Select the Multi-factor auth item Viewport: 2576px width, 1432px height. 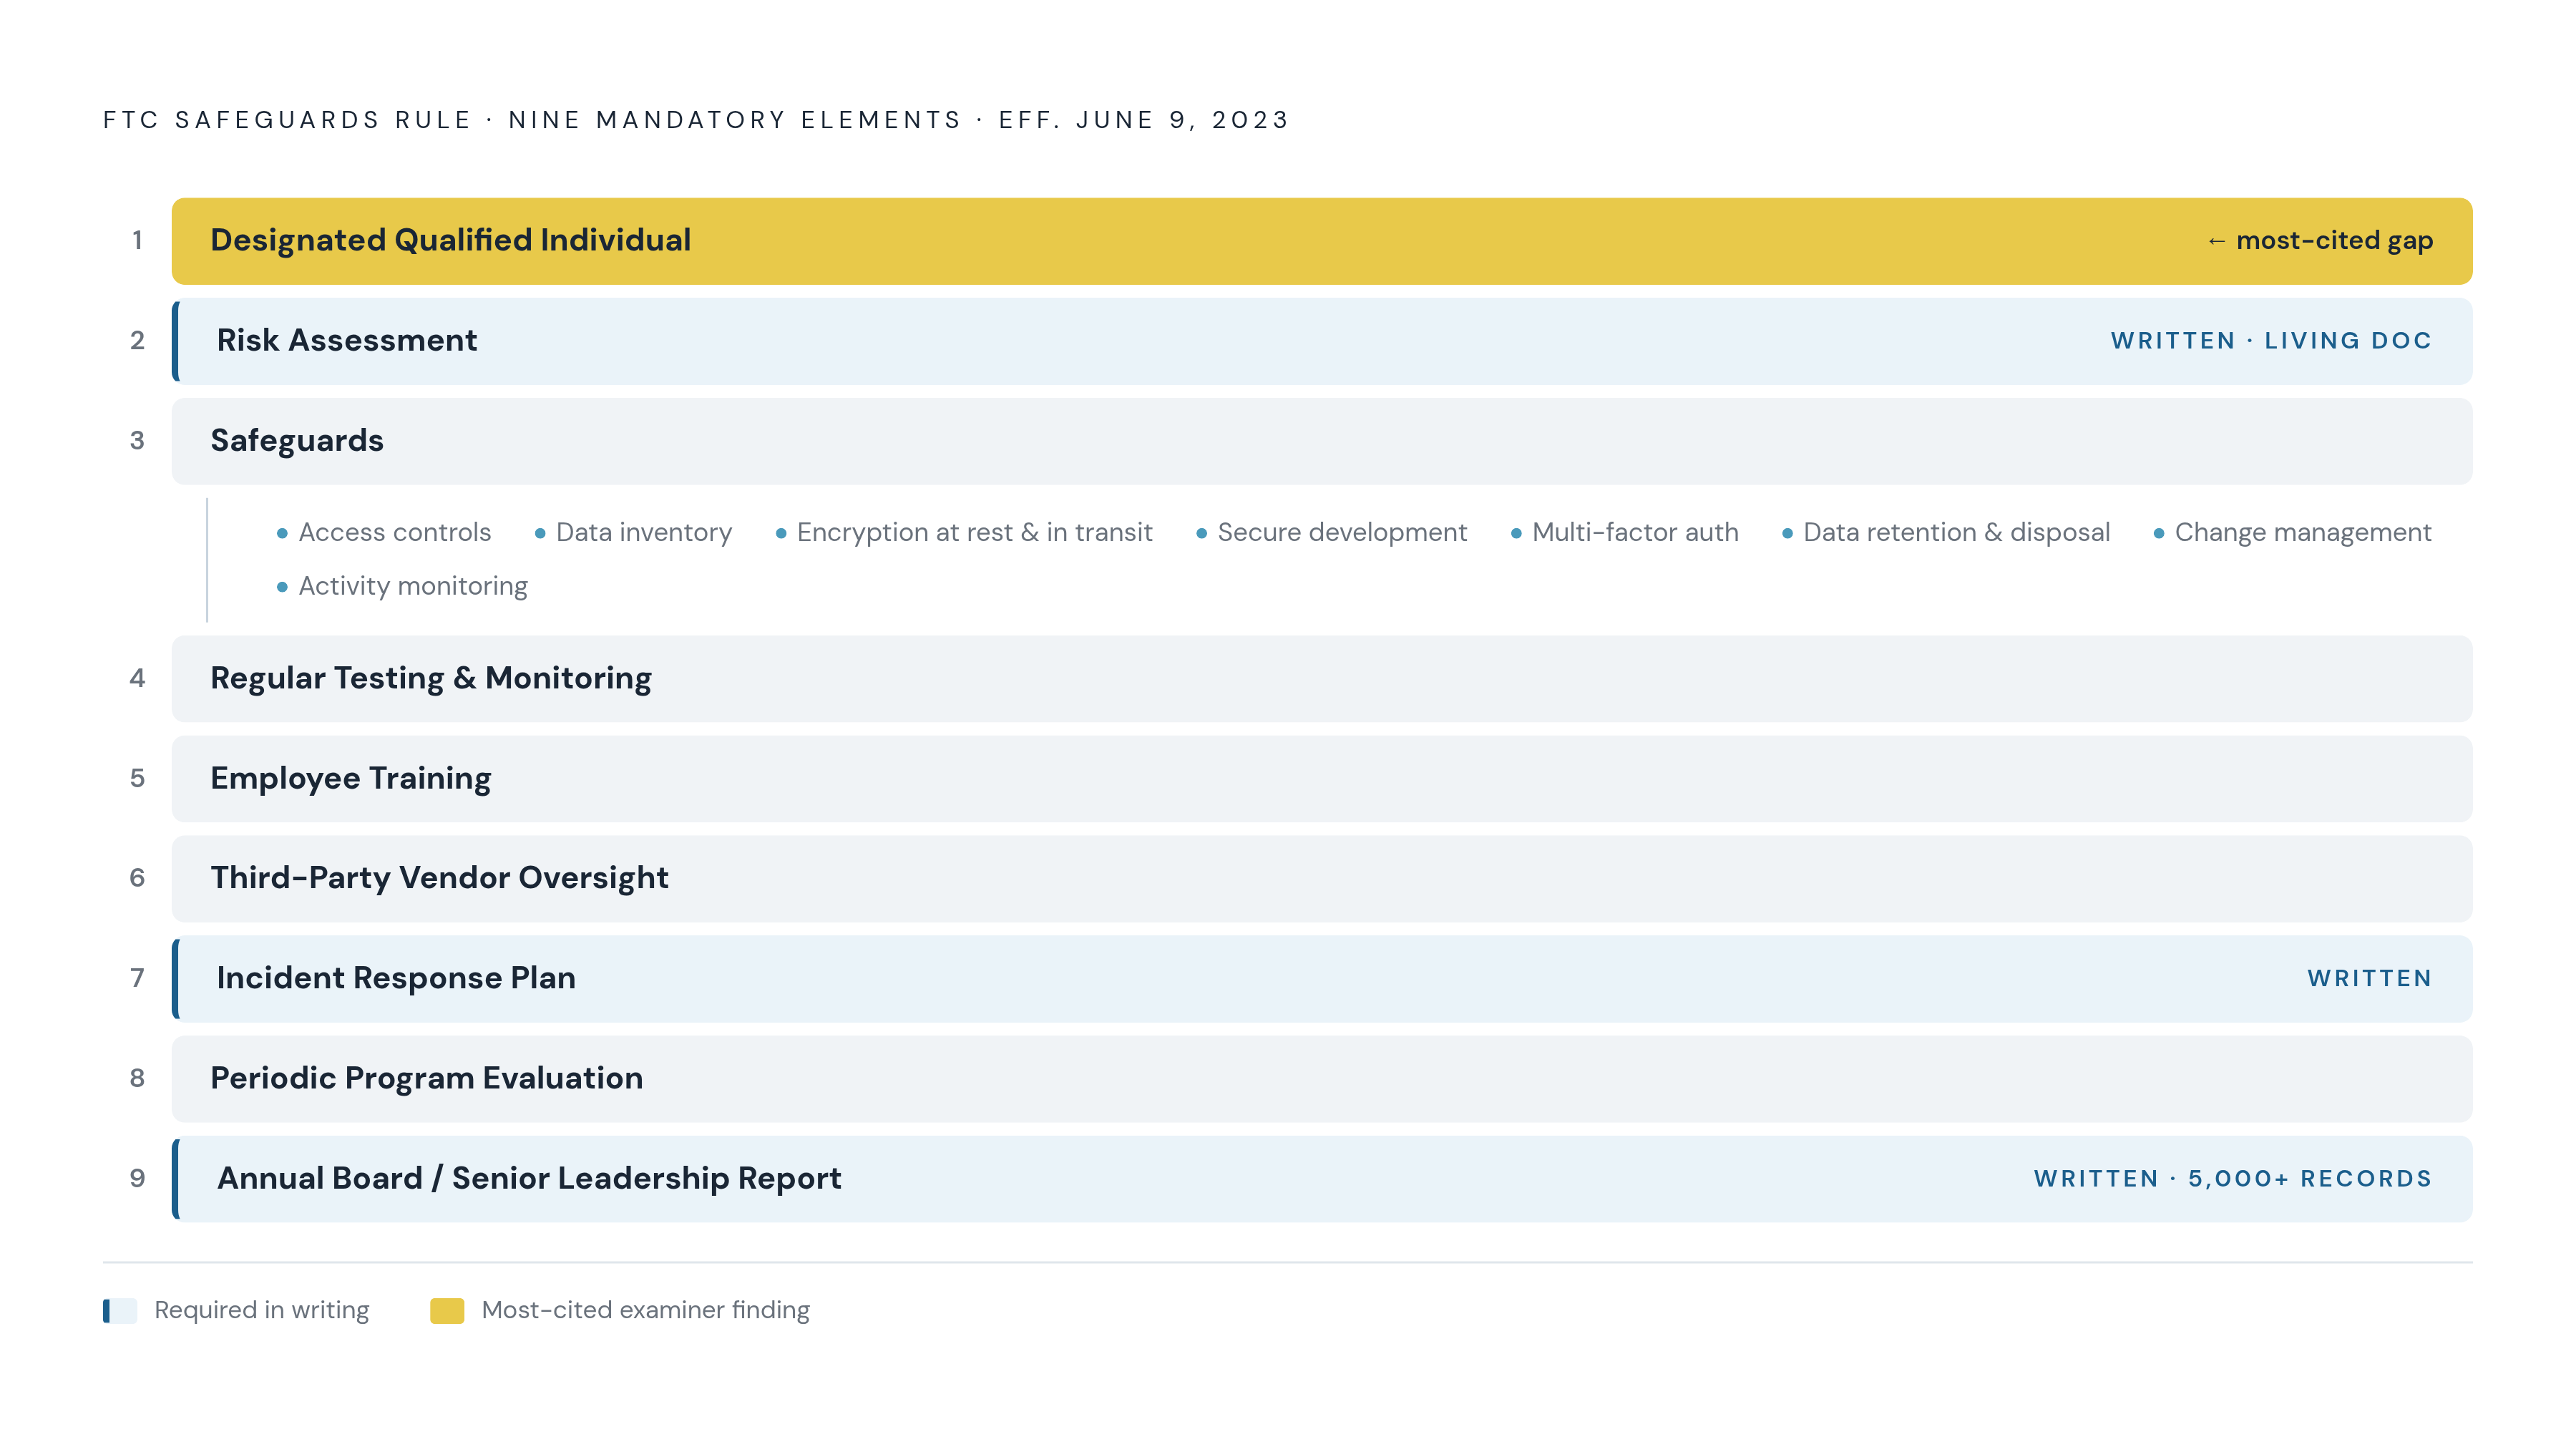(x=1624, y=532)
